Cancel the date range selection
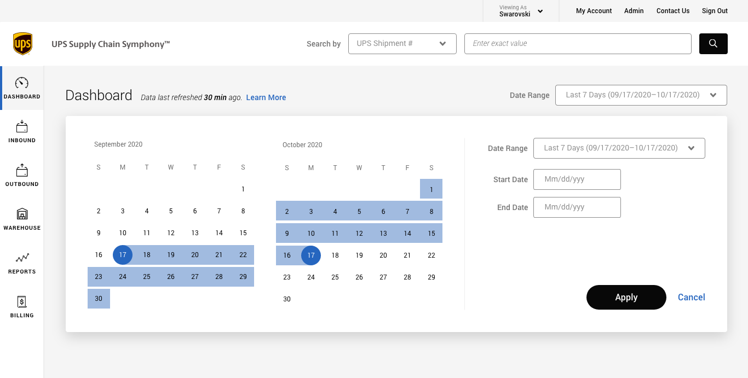The image size is (748, 378). 692,298
